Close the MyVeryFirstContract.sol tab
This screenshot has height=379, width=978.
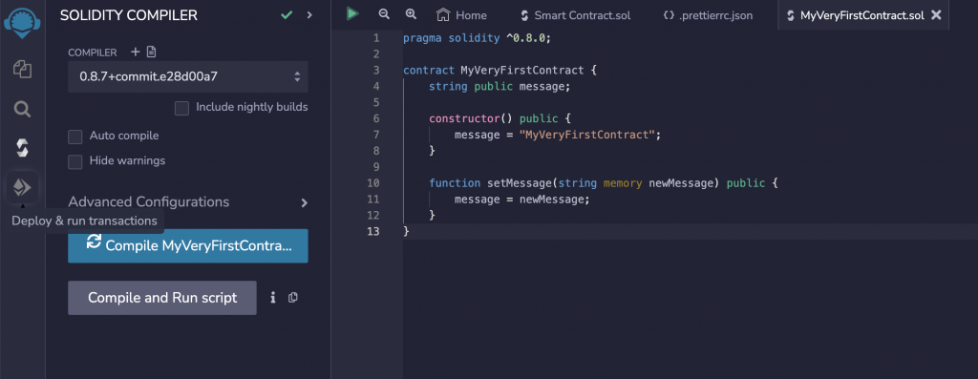click(x=936, y=15)
